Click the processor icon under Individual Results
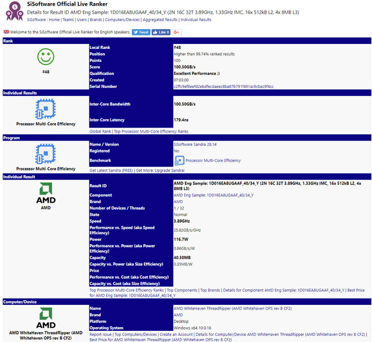This screenshot has width=372, height=342. click(x=45, y=109)
